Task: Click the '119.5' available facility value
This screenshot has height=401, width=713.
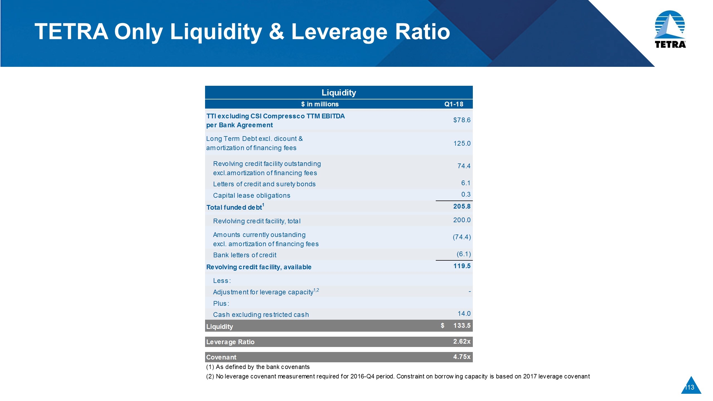Action: (x=462, y=266)
